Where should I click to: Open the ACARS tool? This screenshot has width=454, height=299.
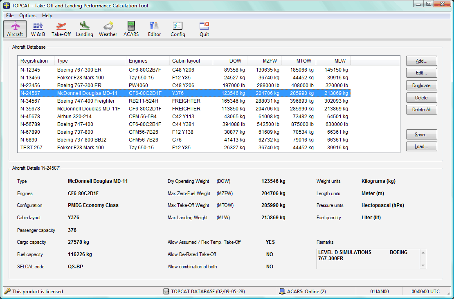point(131,29)
